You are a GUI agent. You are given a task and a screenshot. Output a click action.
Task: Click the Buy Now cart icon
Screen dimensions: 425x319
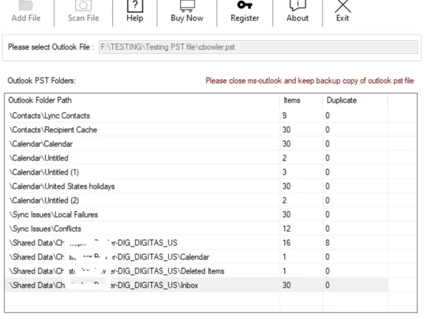click(187, 6)
